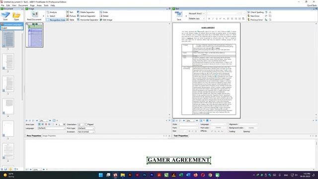Toggle left text alignment in Text toolbar

coord(228,19)
